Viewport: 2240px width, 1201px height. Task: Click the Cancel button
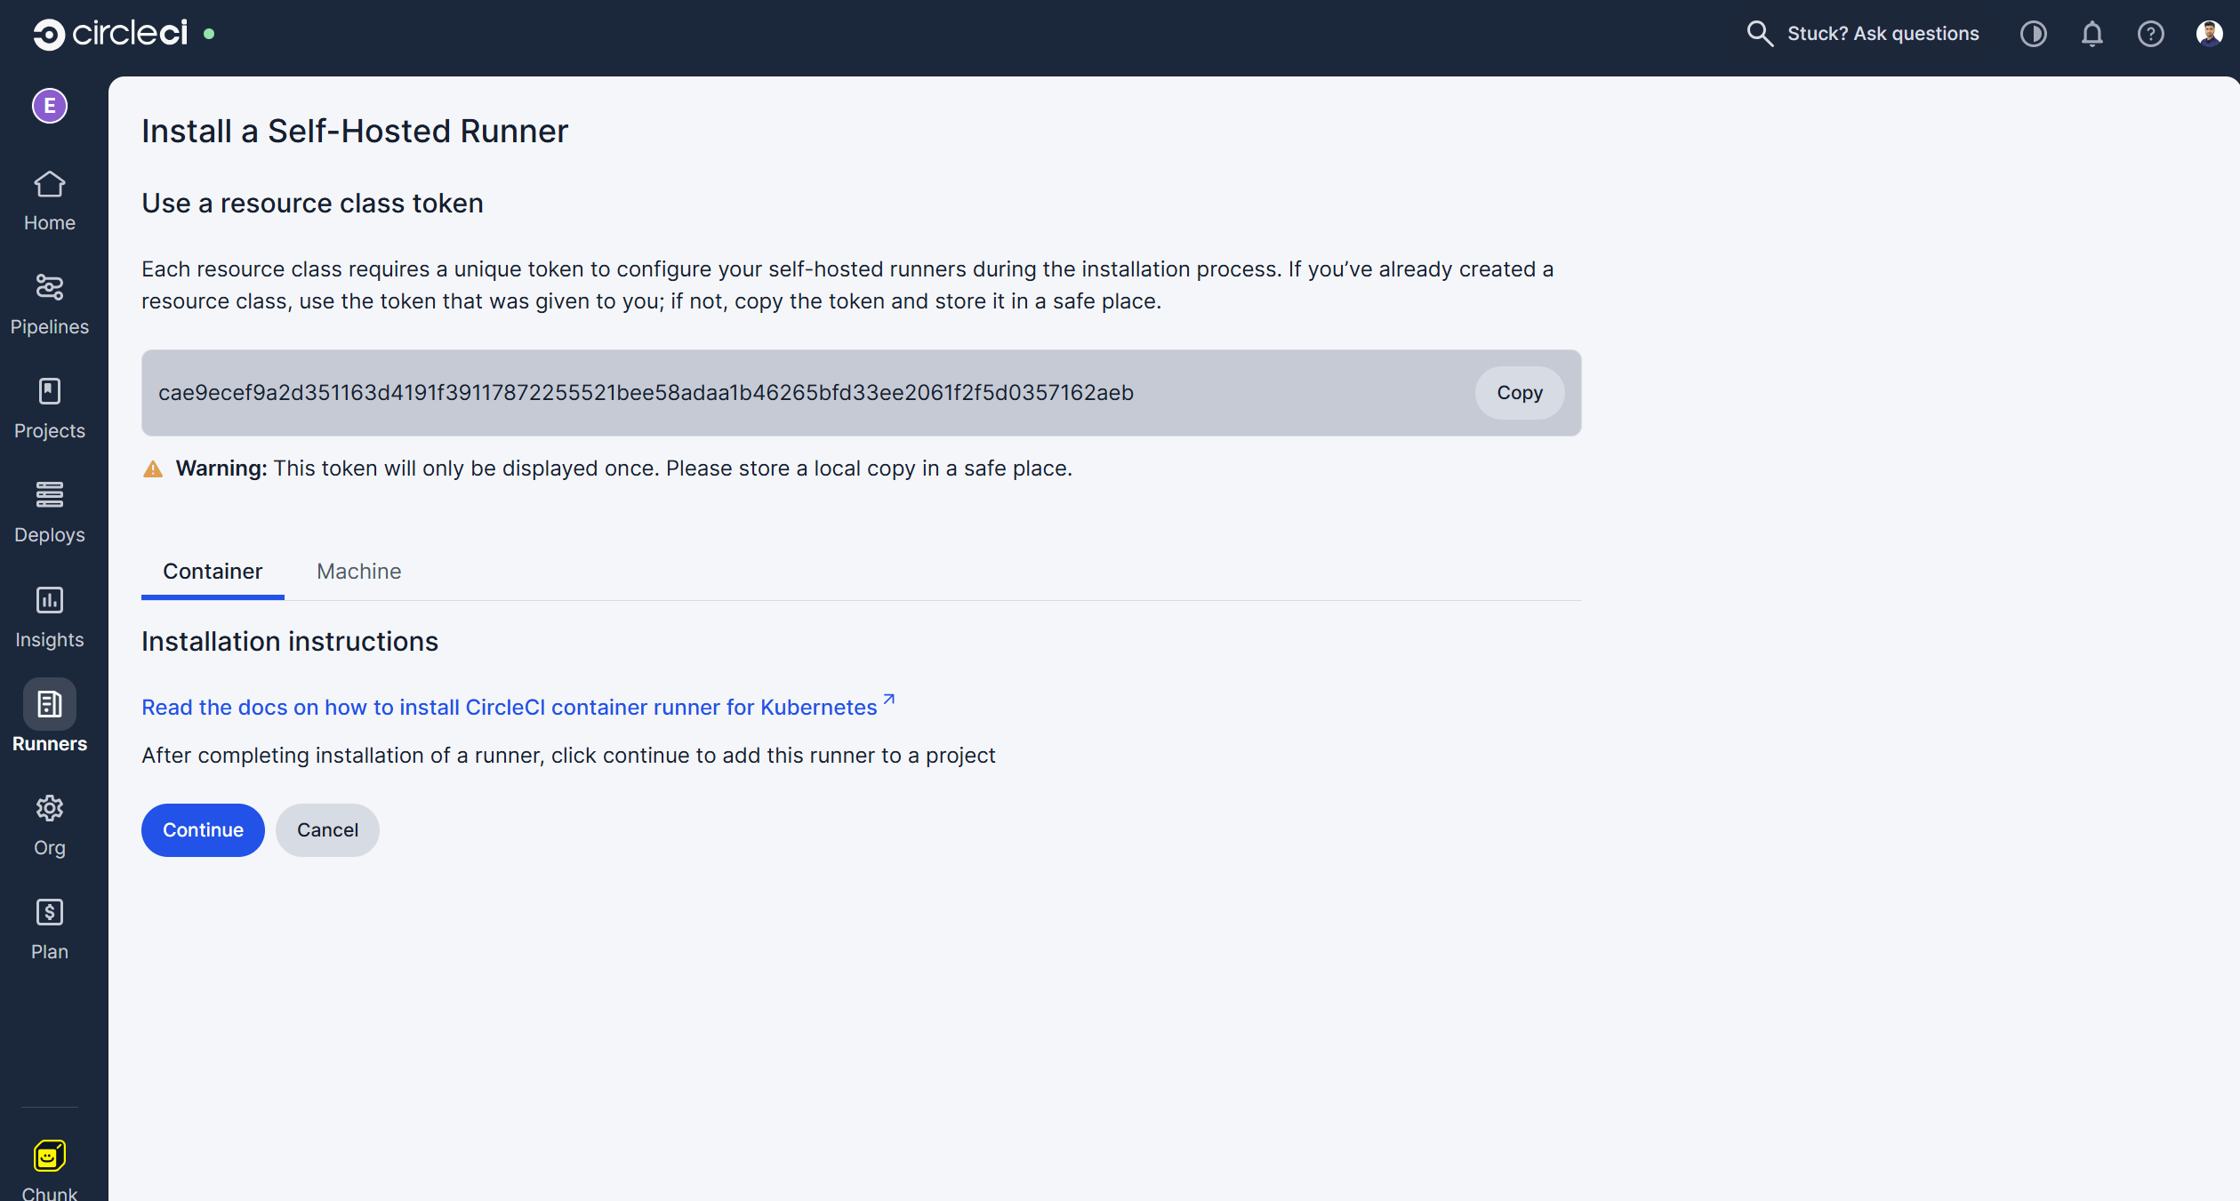tap(327, 830)
